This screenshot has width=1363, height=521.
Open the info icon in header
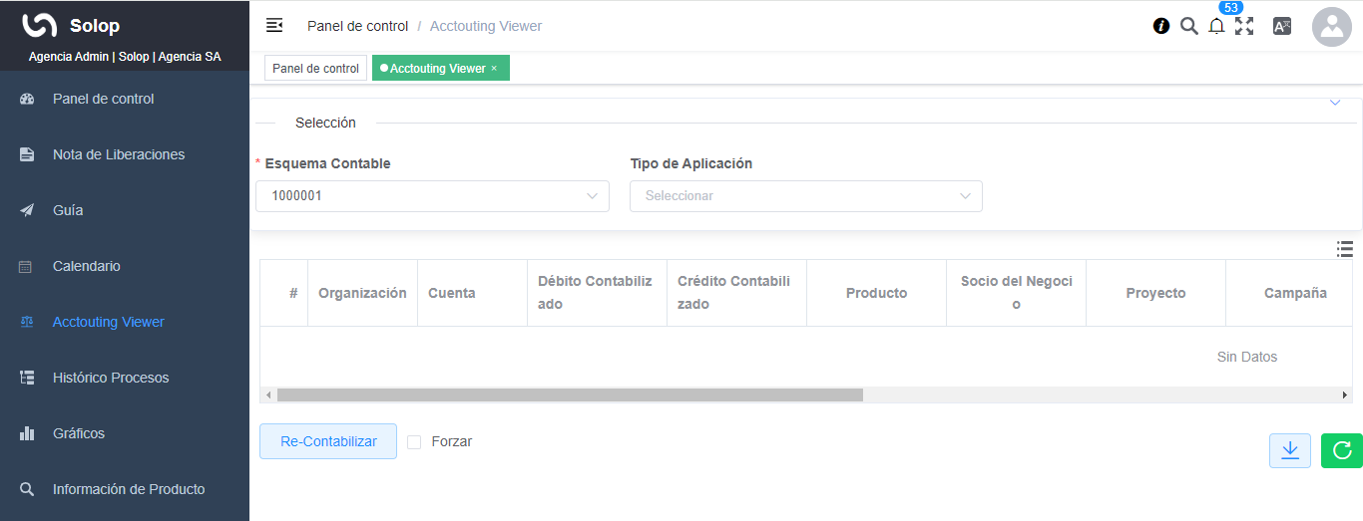coord(1161,26)
